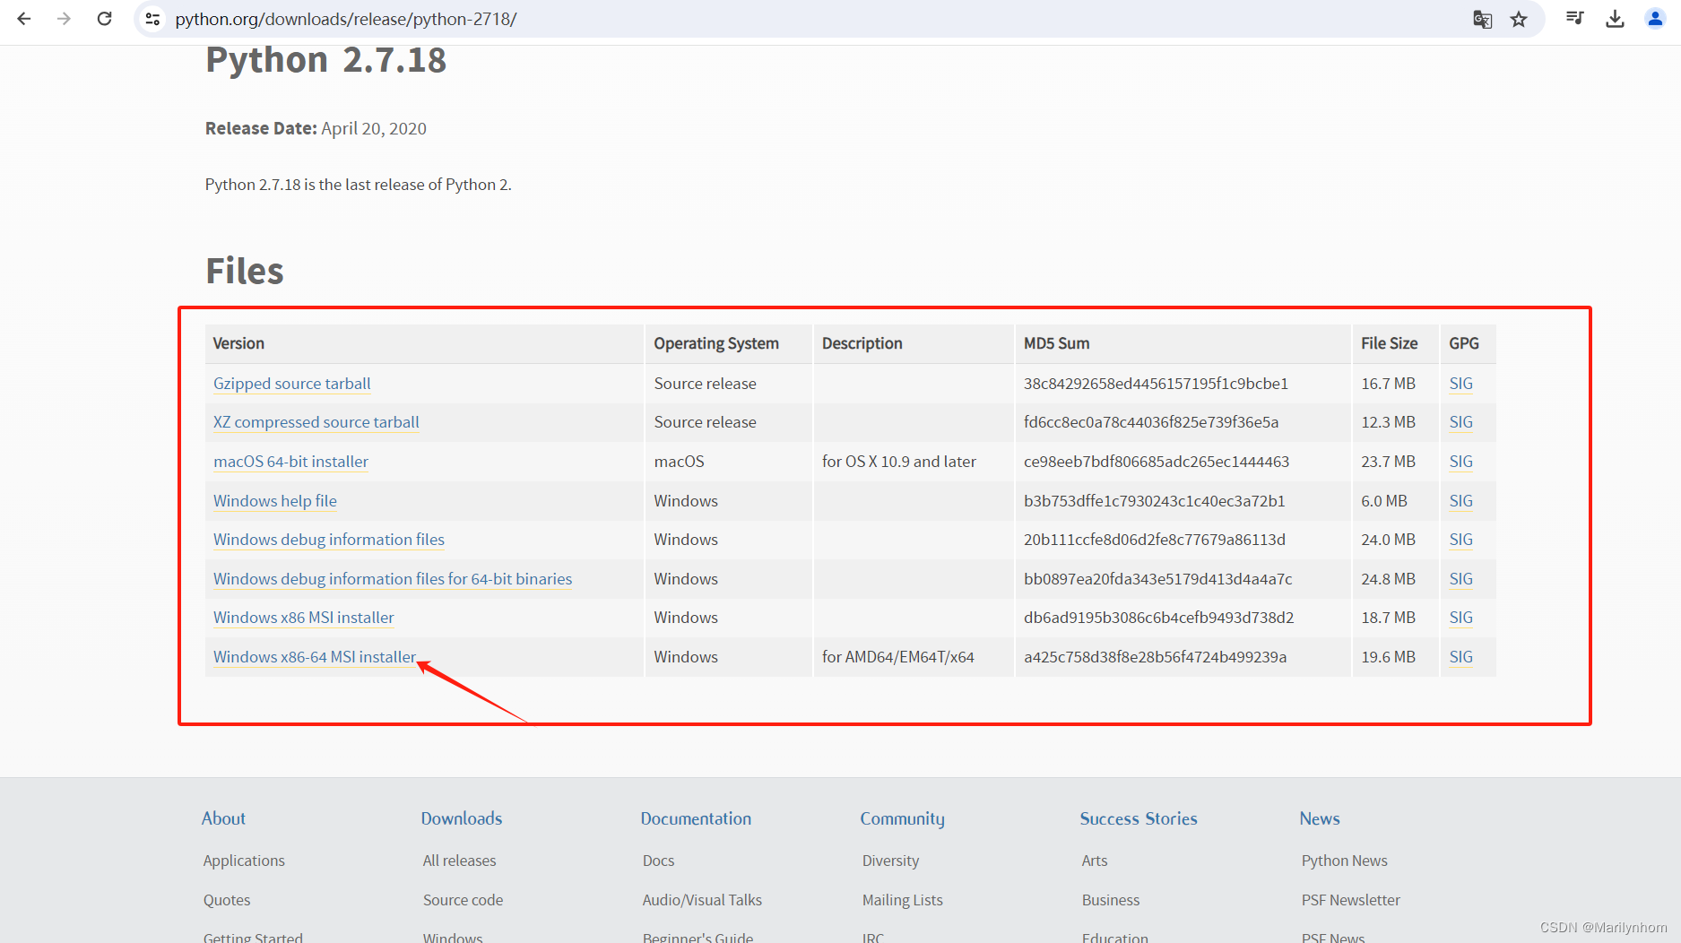Screen dimensions: 1681x943
Task: Click the Release Date April 20, 2020 text
Action: pyautogui.click(x=316, y=128)
